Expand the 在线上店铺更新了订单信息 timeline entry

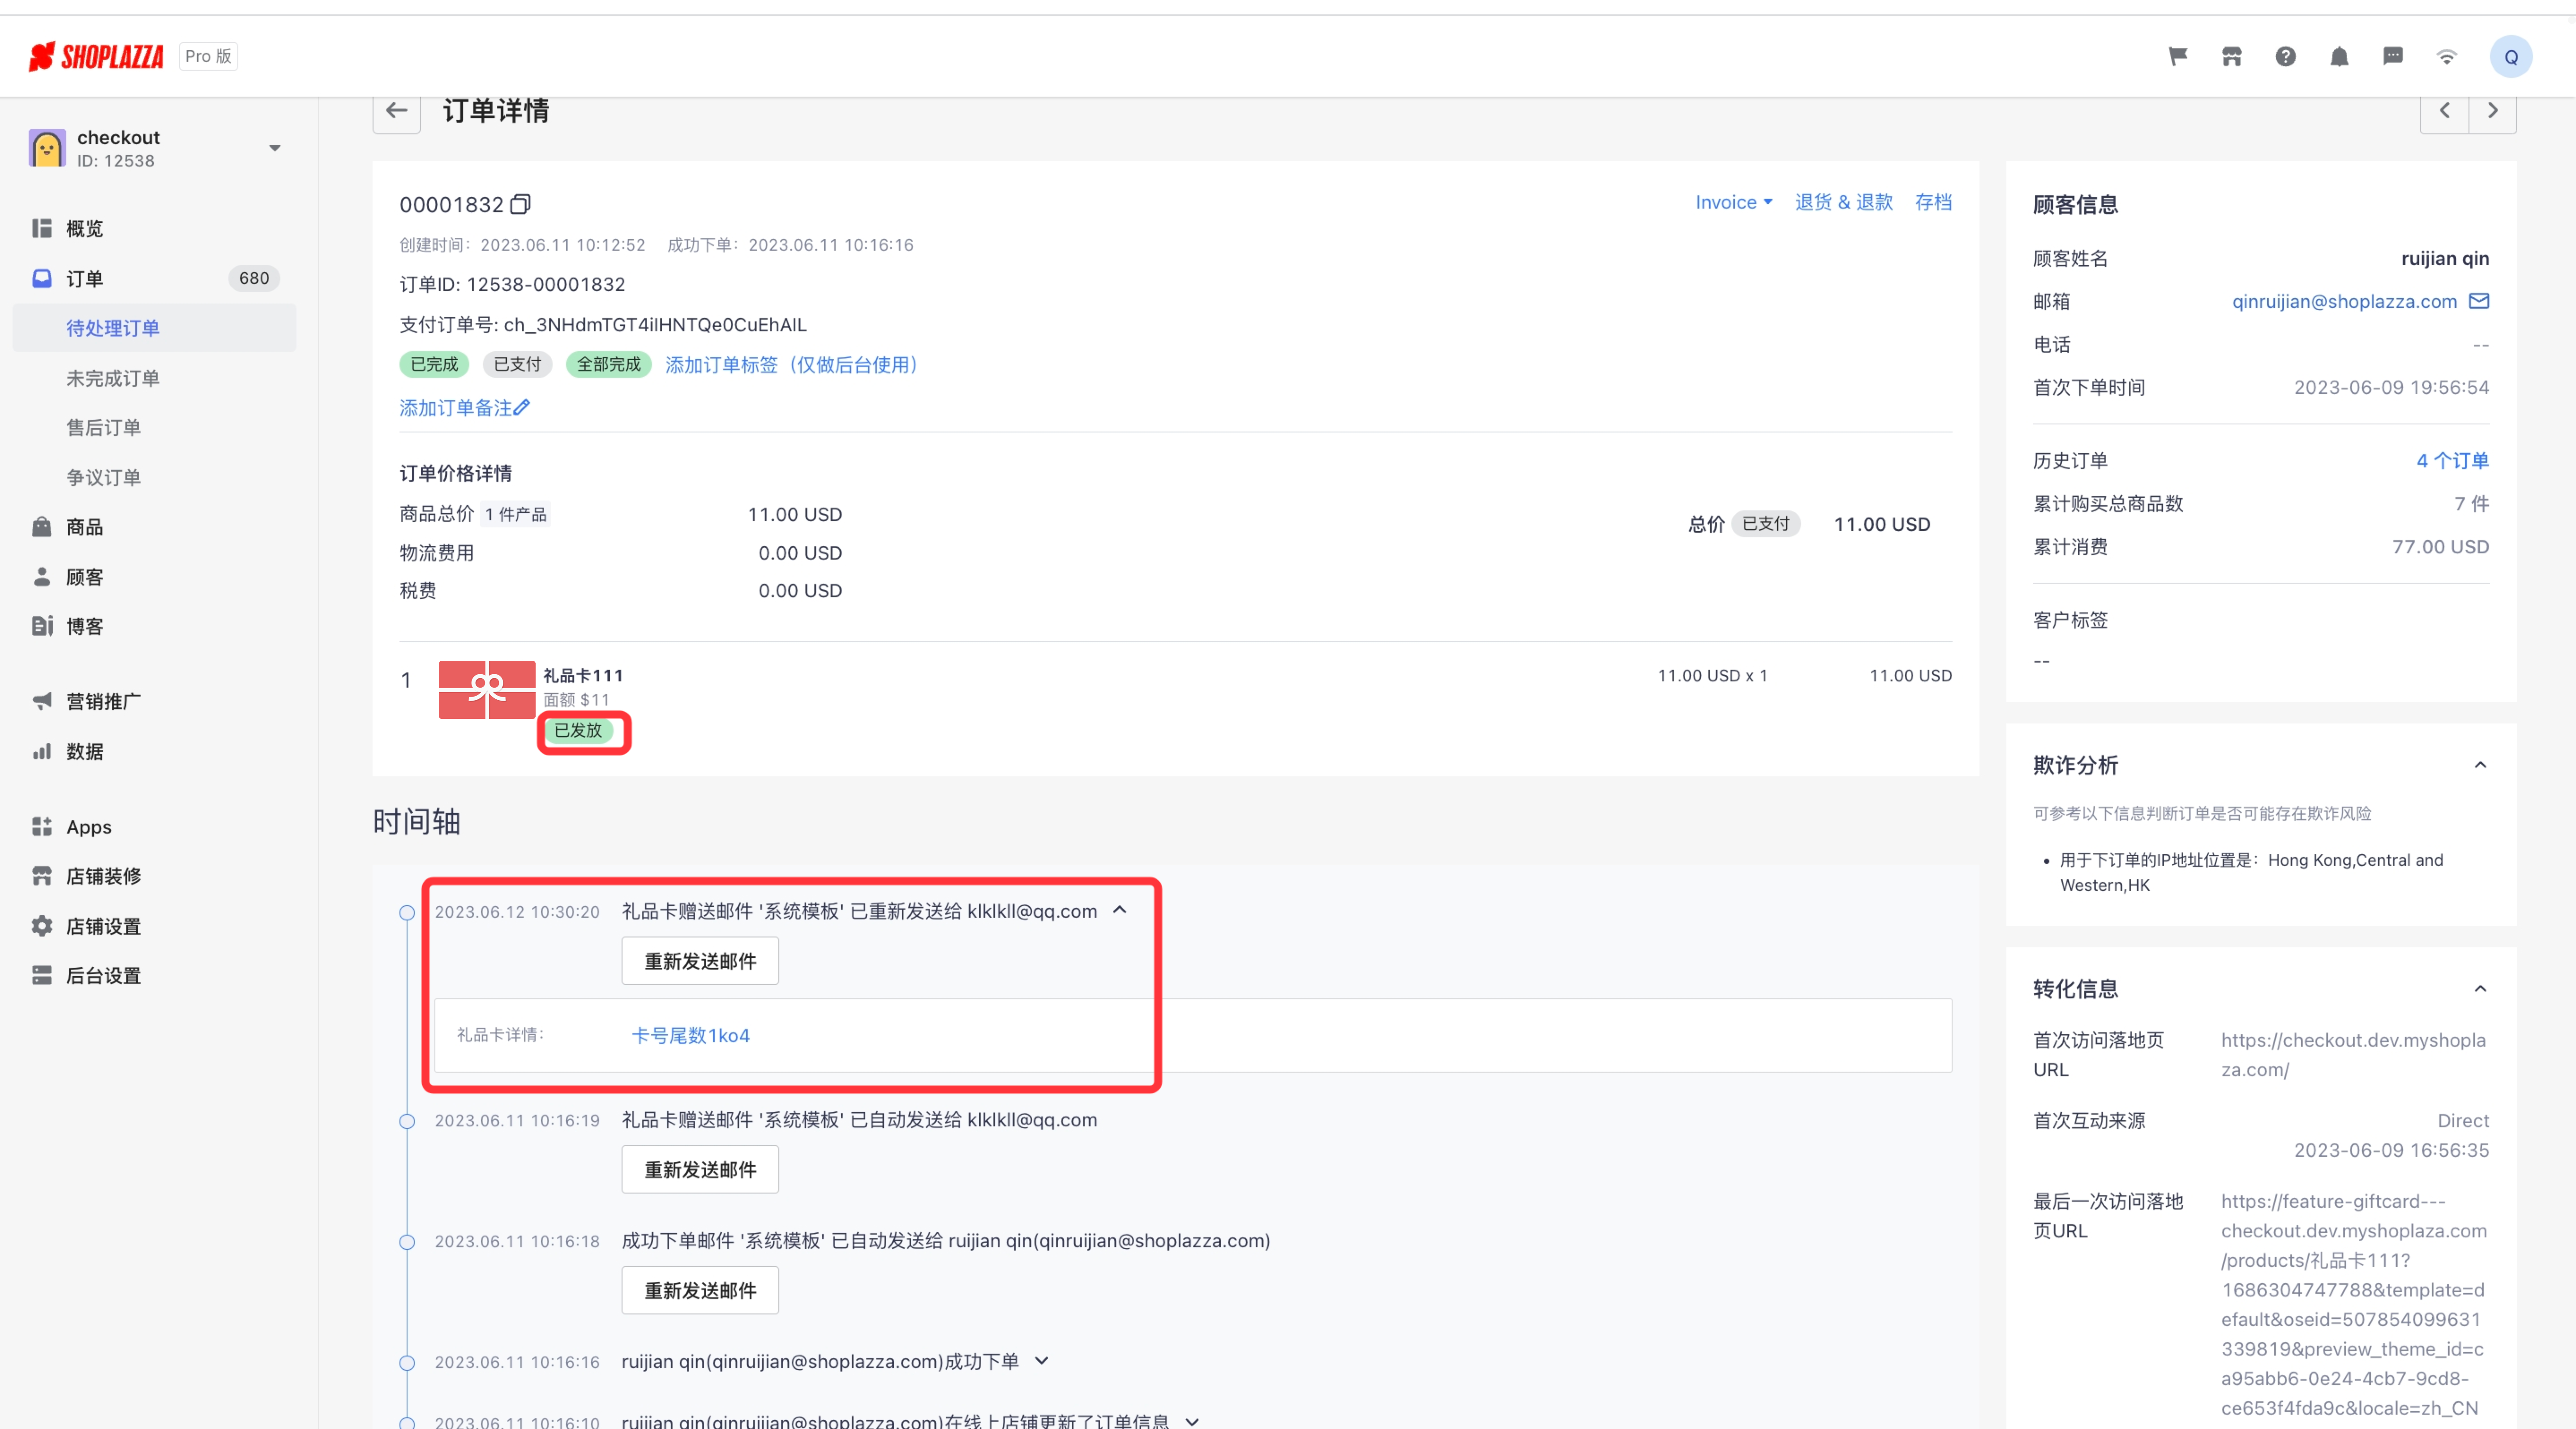(1192, 1421)
